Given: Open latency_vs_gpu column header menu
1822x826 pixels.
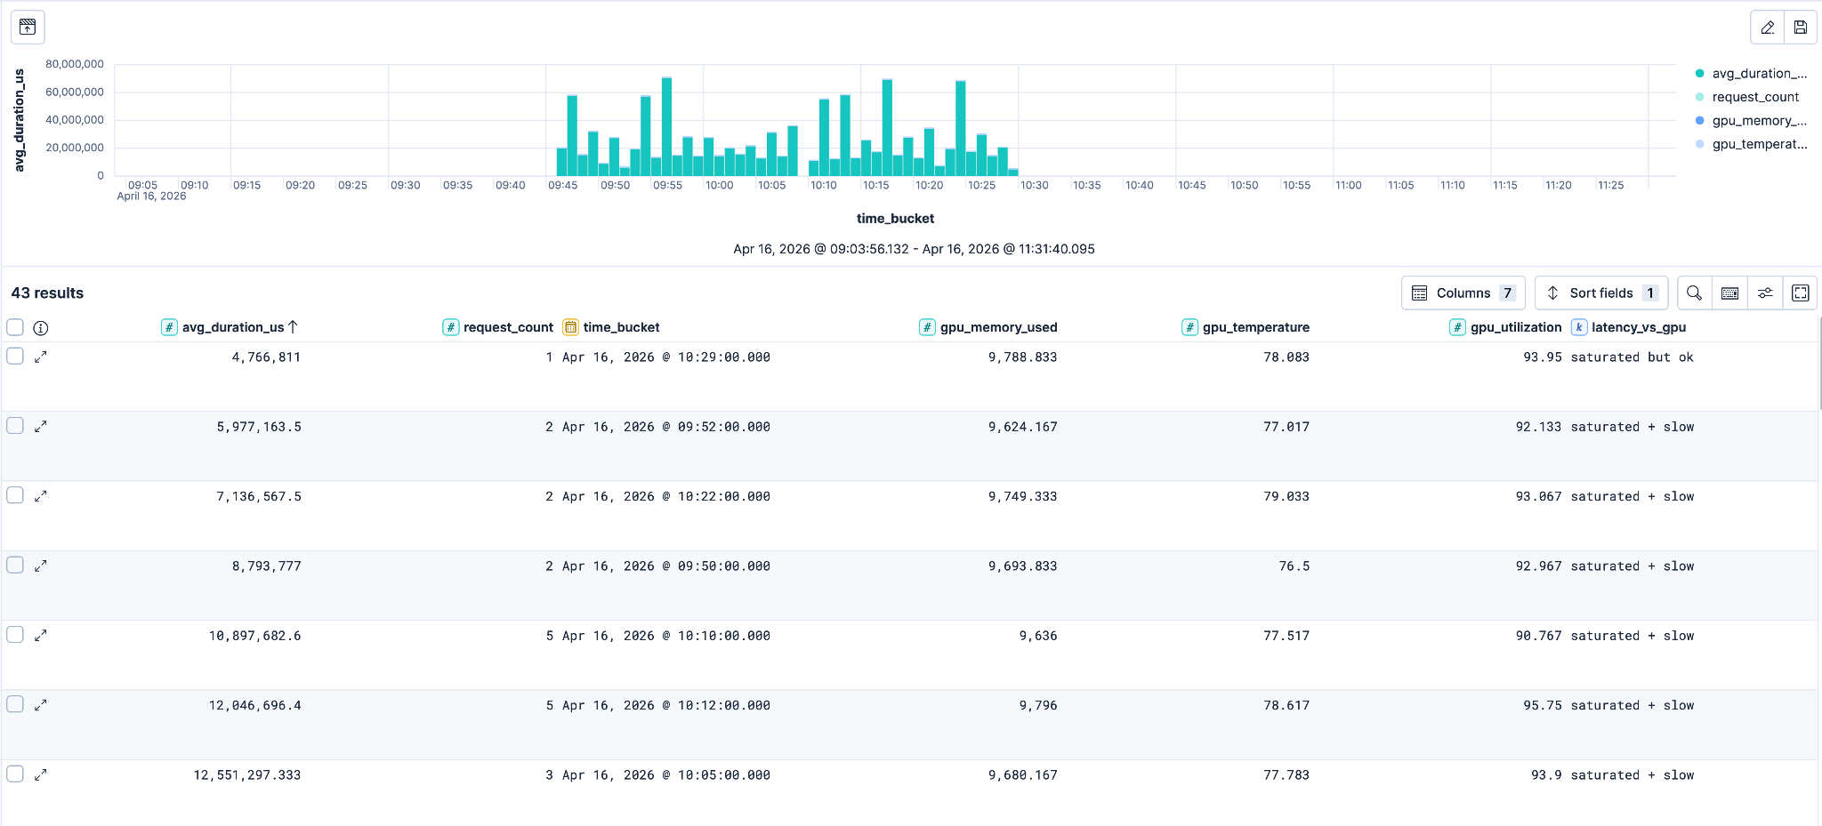Looking at the screenshot, I should 1639,327.
